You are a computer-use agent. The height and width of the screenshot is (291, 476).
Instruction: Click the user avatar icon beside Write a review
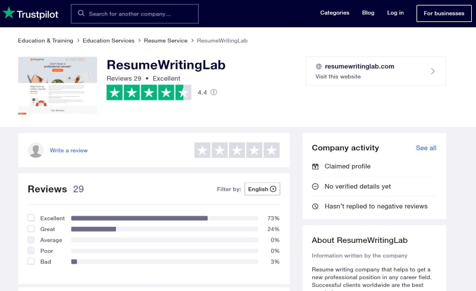[36, 150]
